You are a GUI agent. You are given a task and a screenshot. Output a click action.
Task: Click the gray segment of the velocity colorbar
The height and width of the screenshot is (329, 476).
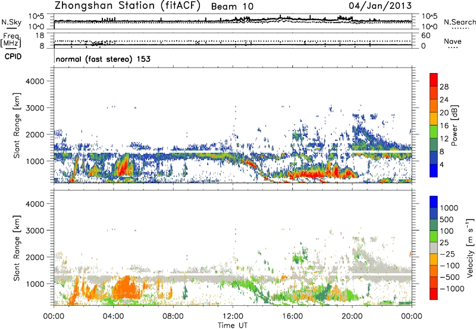tap(434, 248)
